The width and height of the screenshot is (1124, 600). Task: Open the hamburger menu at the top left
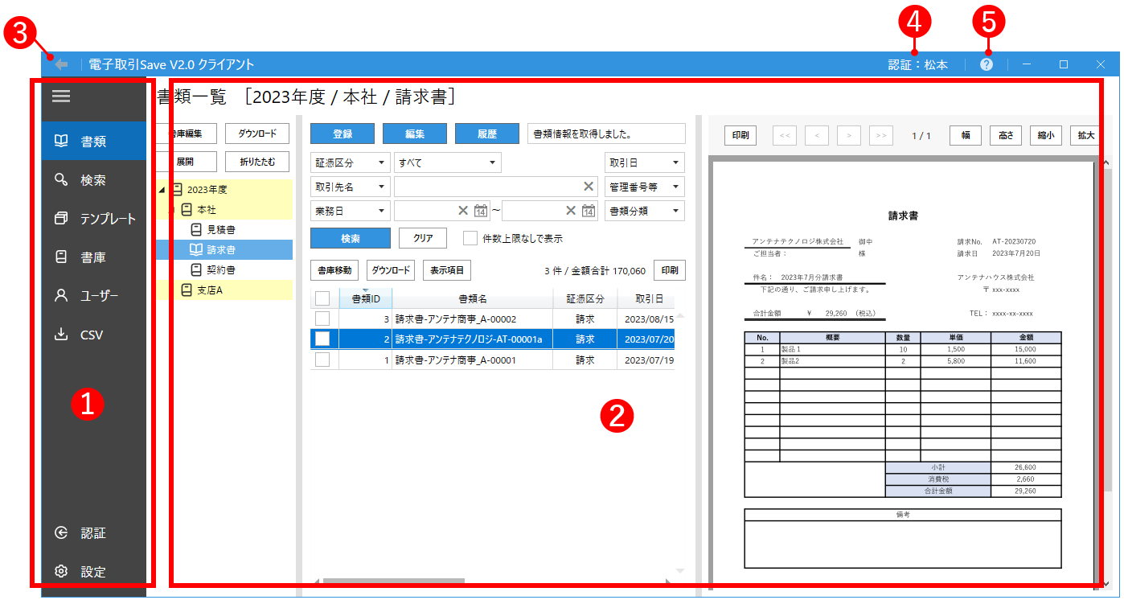point(60,96)
